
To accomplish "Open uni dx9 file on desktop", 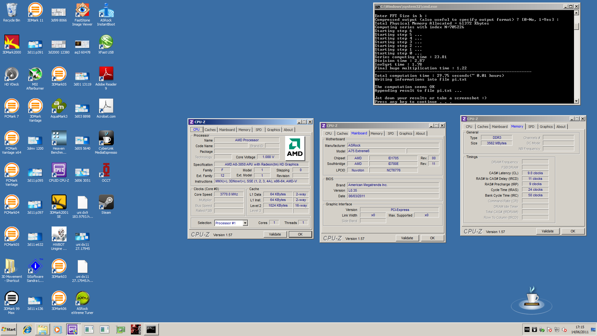I will point(82,207).
